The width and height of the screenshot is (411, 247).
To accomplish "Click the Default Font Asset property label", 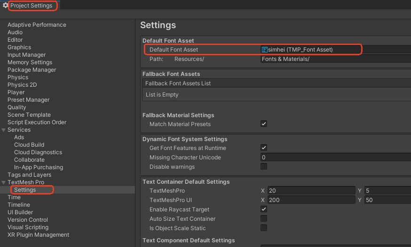I will [x=174, y=50].
